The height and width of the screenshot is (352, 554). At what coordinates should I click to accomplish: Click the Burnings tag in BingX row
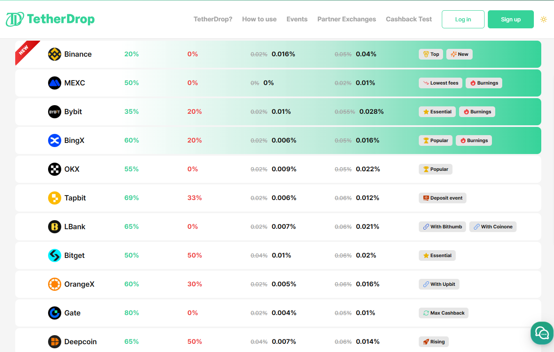474,140
